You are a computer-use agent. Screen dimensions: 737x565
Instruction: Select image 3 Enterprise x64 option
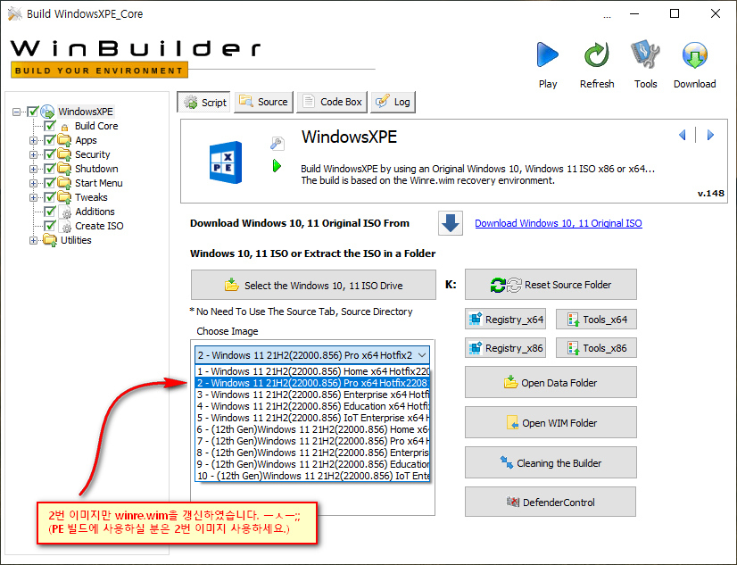coord(312,395)
